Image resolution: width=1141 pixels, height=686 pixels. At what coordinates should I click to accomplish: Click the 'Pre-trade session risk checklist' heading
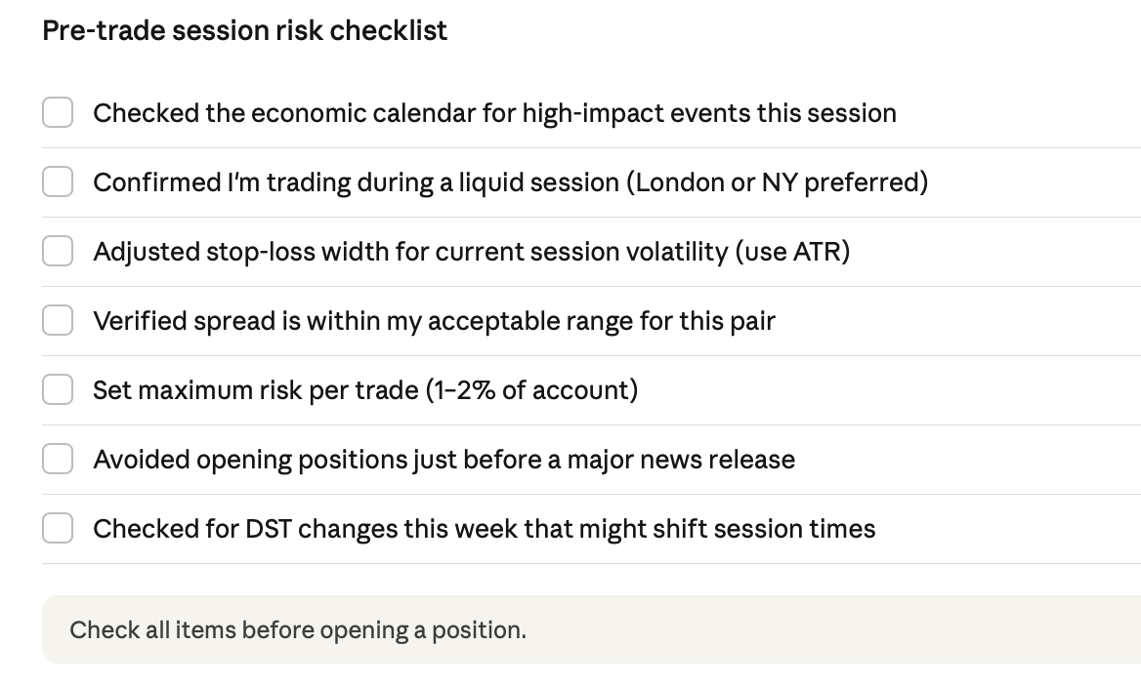pos(244,30)
